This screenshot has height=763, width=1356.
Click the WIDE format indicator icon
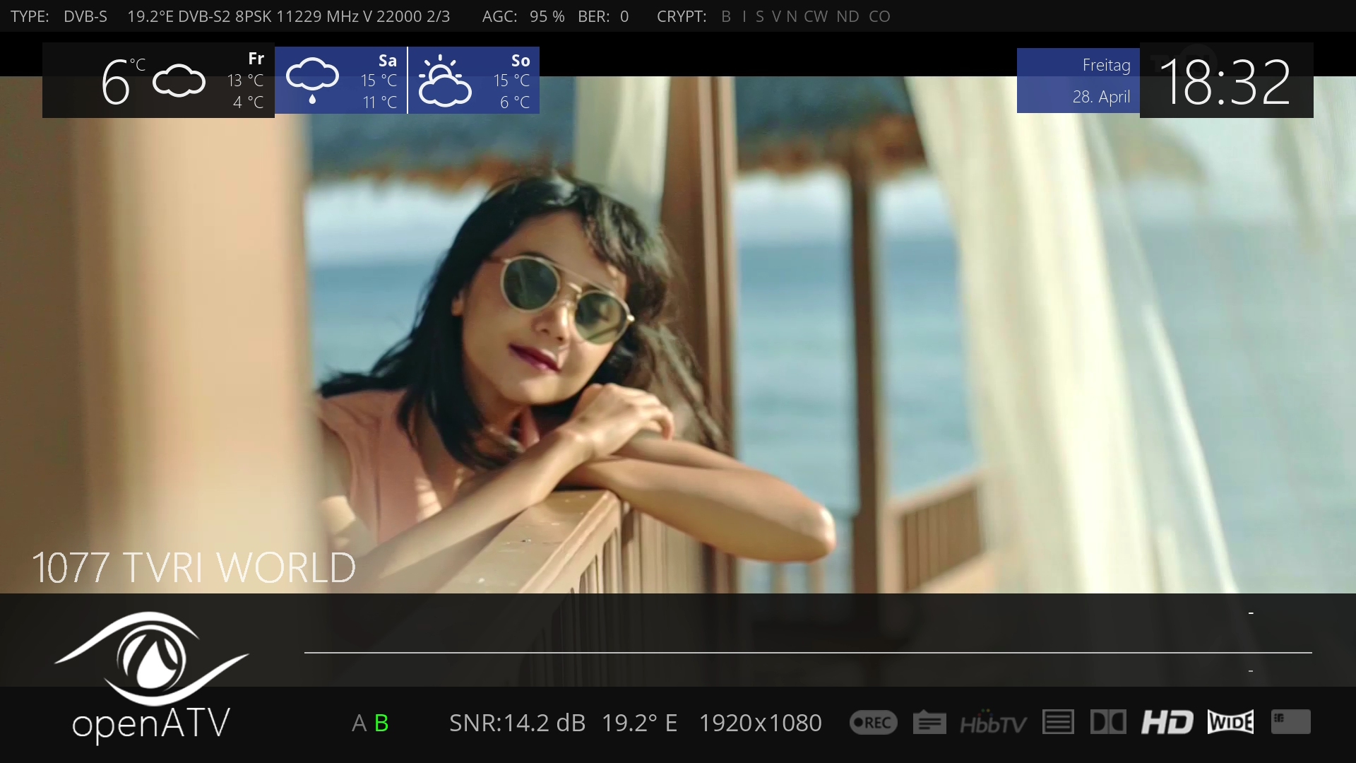(1231, 723)
